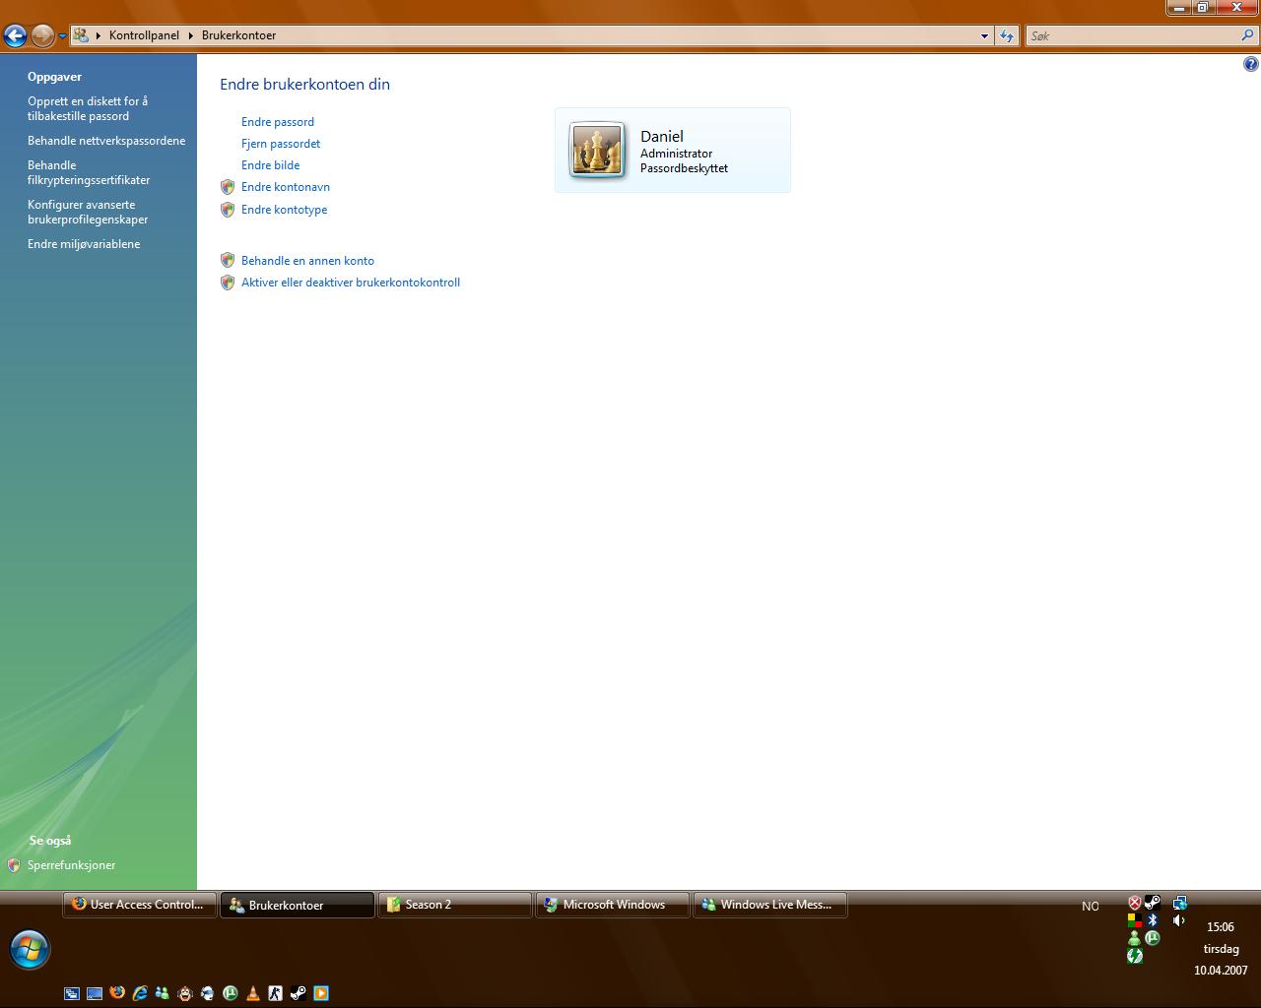Click Endre kontotype link
The height and width of the screenshot is (1008, 1261).
[284, 210]
